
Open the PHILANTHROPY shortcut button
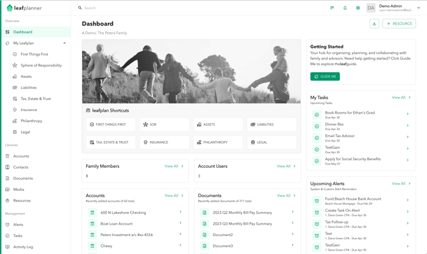[218, 142]
